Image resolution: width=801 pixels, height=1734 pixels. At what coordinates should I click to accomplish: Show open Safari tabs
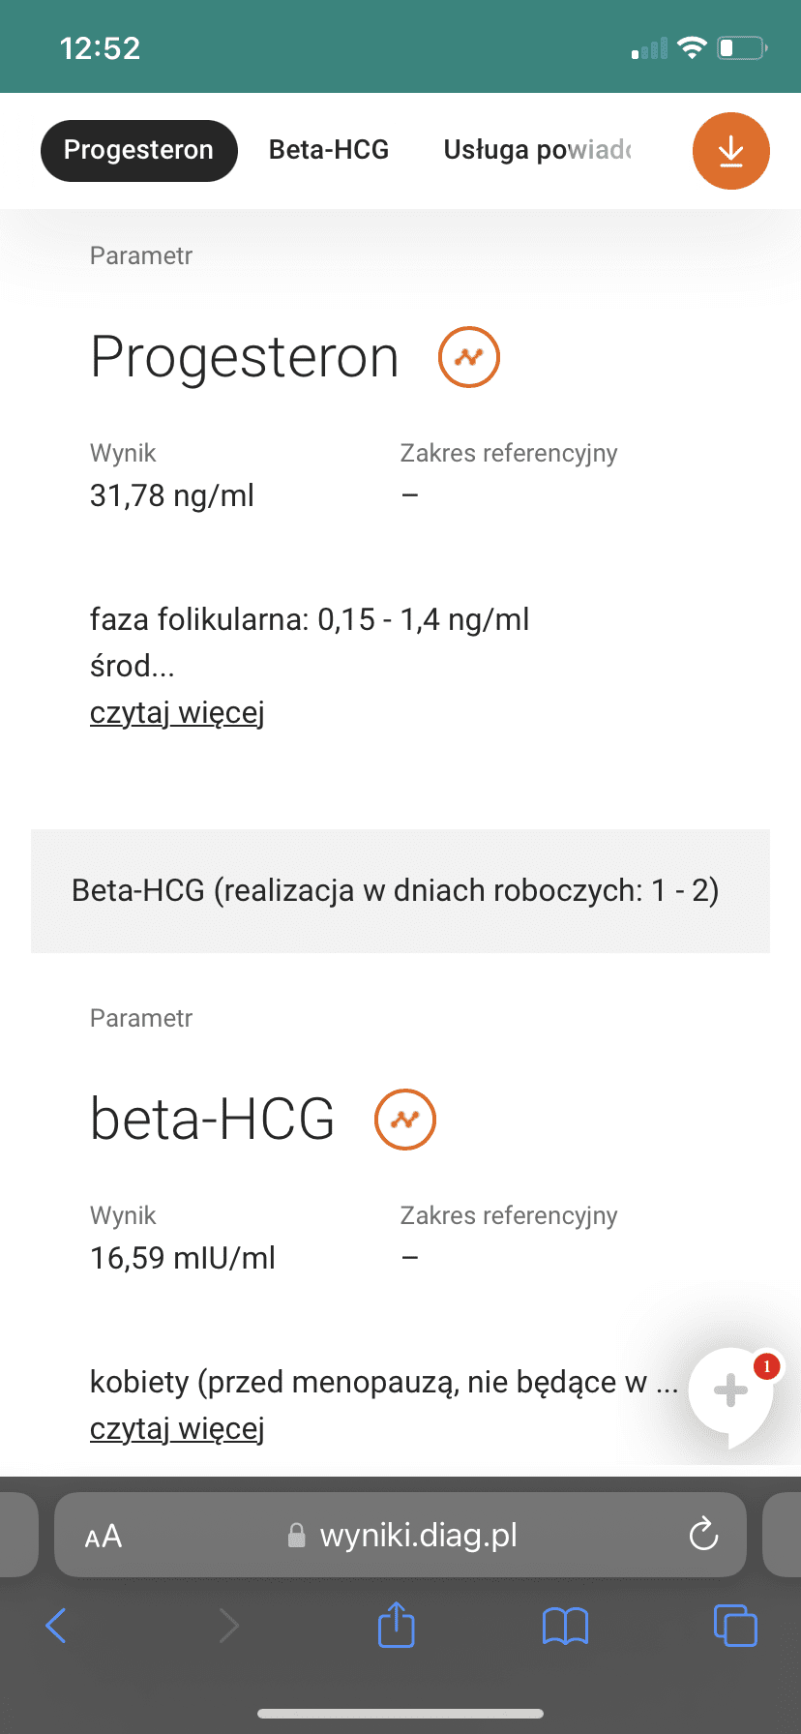(734, 1625)
